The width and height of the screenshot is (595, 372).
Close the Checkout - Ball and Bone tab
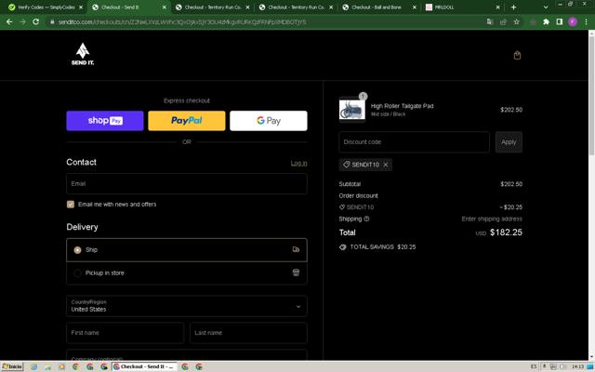(x=415, y=7)
